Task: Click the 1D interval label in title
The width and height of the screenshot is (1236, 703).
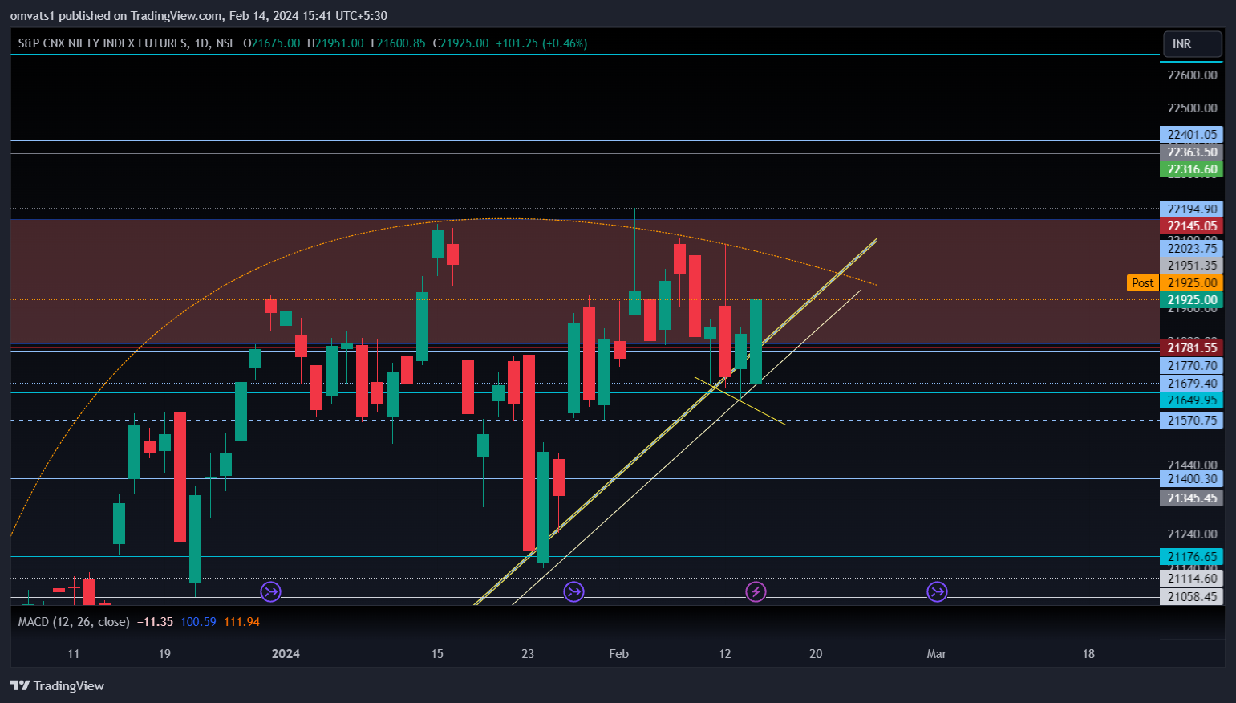Action: click(201, 43)
